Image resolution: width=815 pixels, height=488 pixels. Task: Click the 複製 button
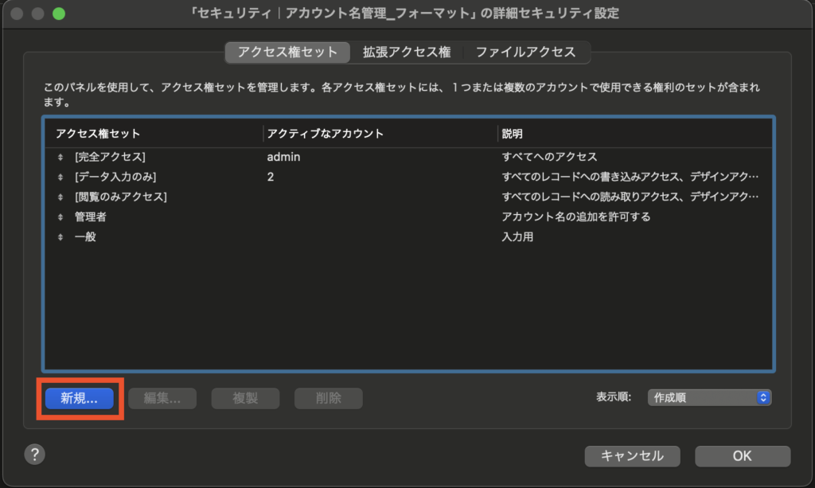(x=245, y=398)
